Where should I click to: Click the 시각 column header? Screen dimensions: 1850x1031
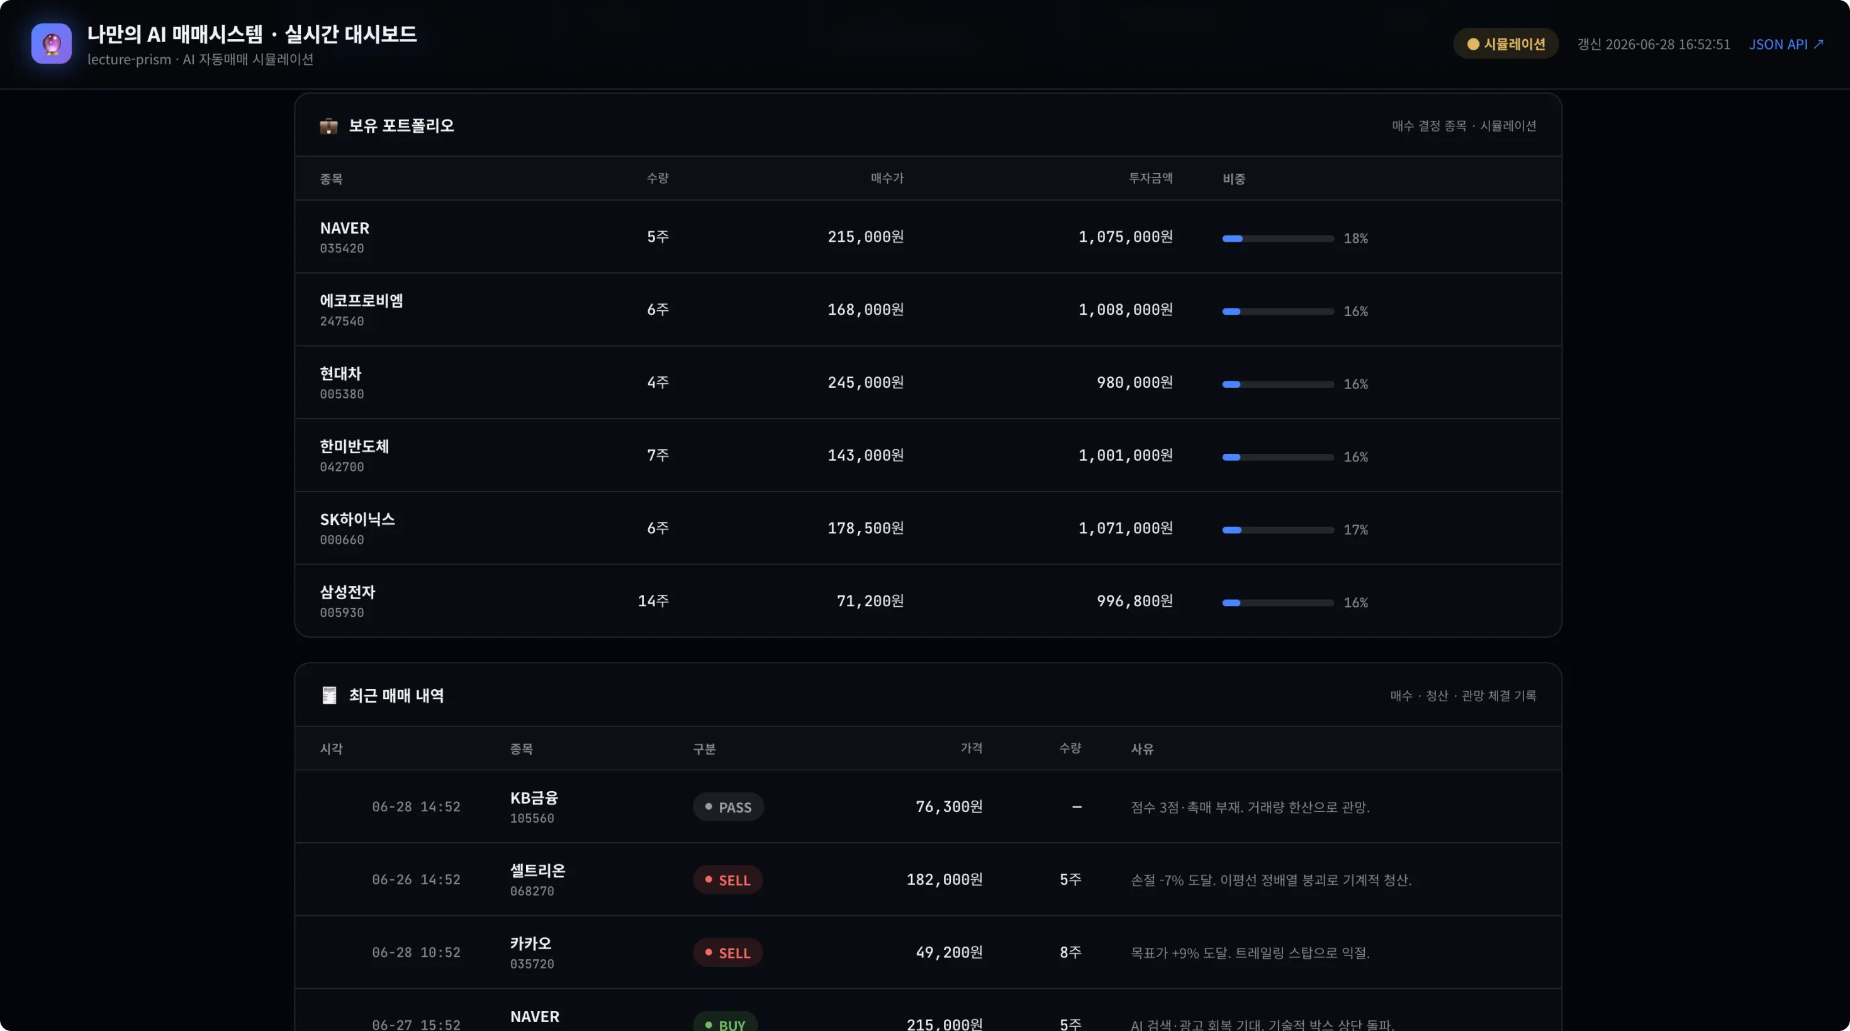pos(331,750)
